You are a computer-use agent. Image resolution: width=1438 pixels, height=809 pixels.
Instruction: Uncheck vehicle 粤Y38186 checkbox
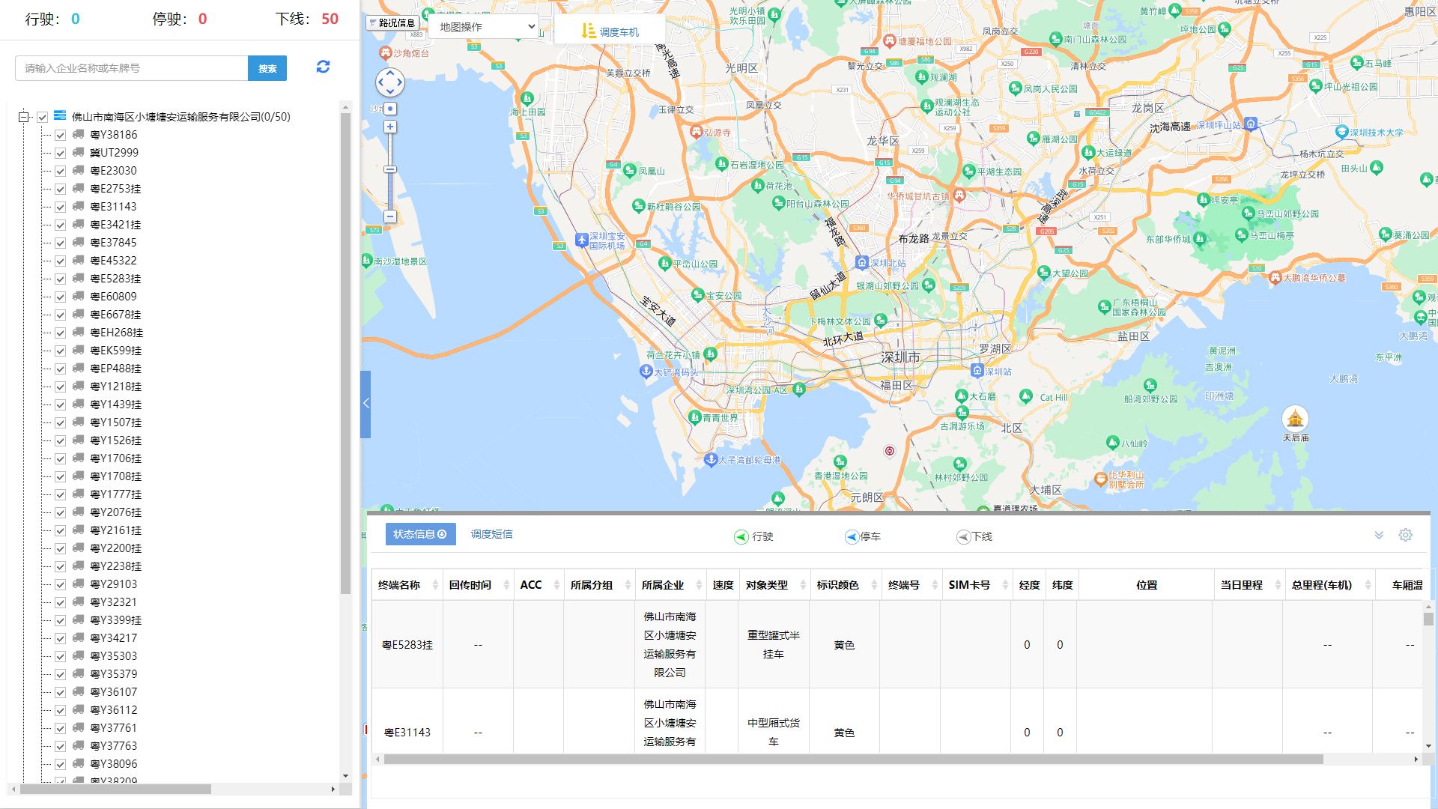pos(61,135)
